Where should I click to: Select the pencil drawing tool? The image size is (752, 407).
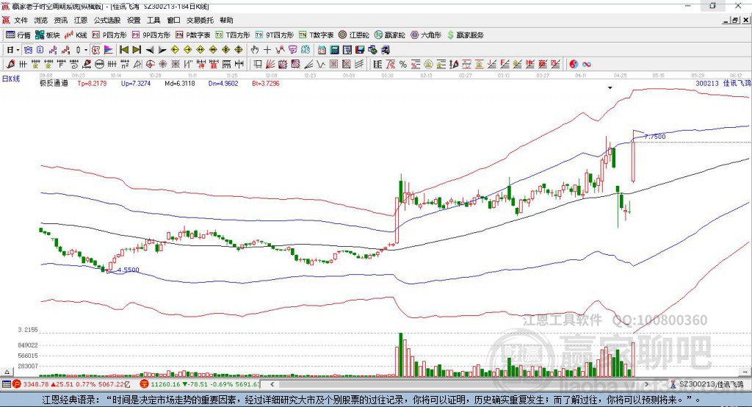pyautogui.click(x=10, y=65)
